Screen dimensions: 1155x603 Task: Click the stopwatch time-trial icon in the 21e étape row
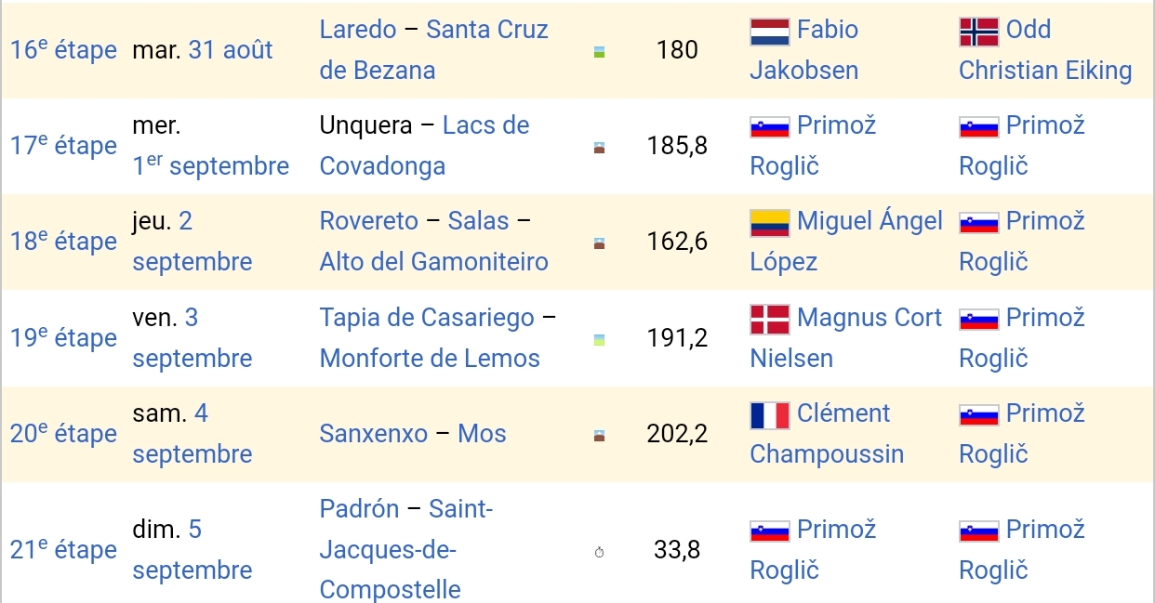[599, 553]
